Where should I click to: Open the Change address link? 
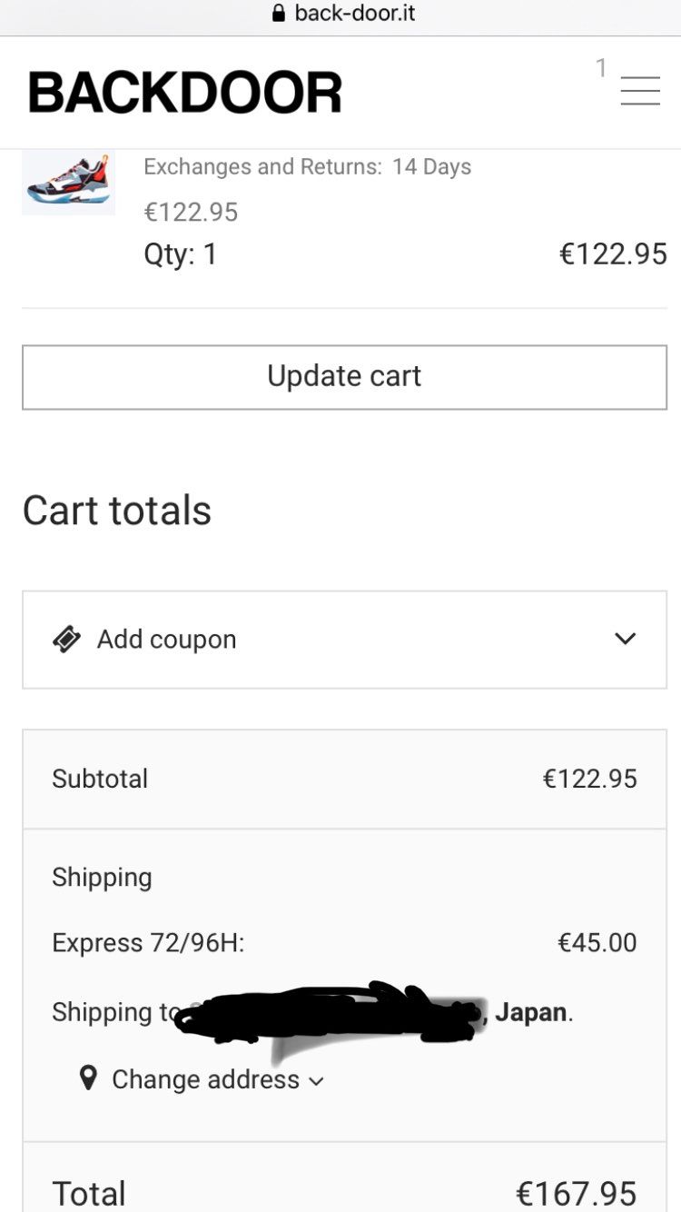click(205, 1079)
